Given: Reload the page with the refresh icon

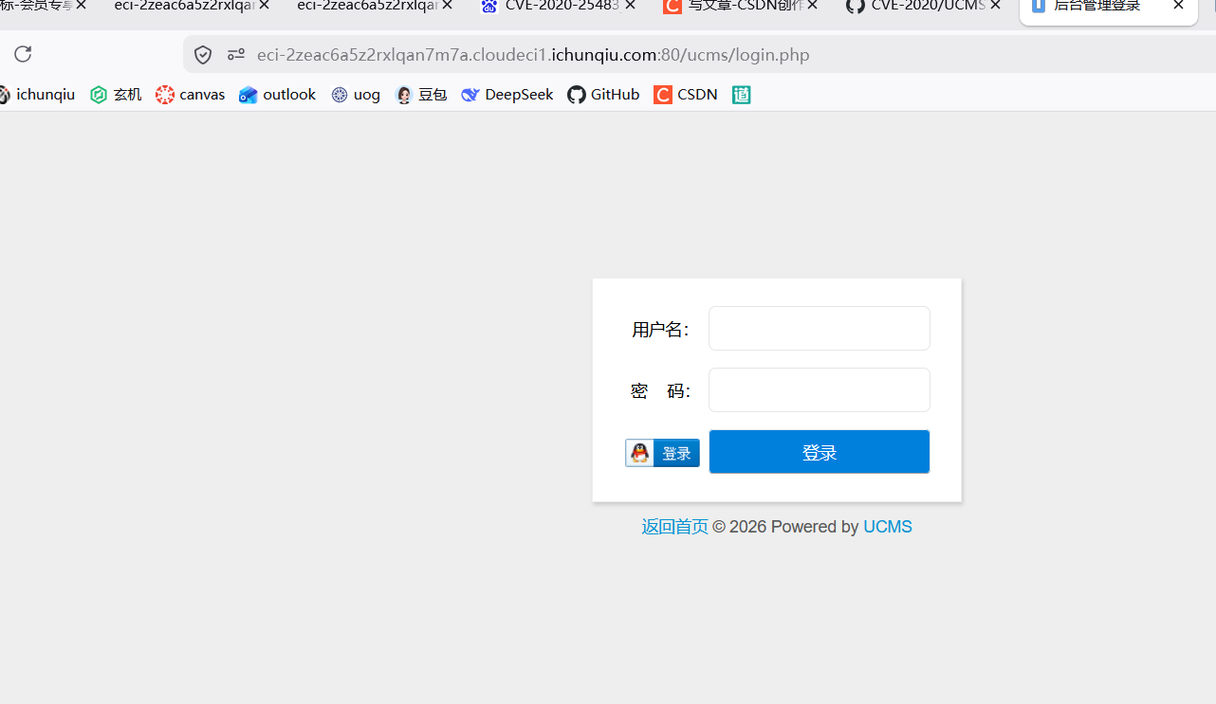Looking at the screenshot, I should click(x=23, y=54).
